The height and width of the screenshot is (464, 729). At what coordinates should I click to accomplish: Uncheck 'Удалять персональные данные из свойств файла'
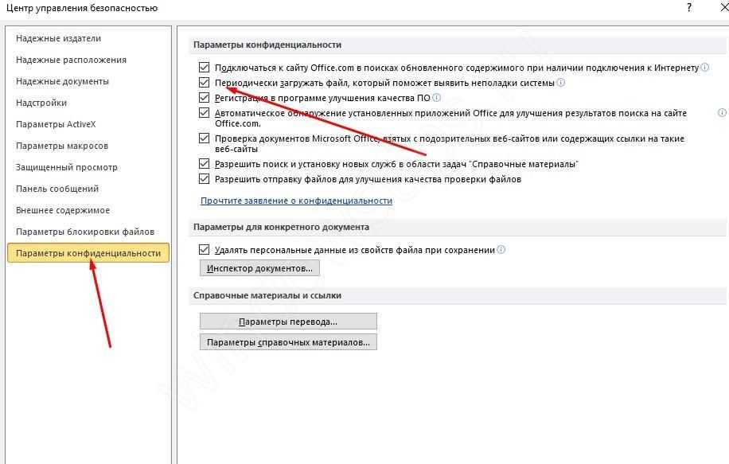[205, 250]
